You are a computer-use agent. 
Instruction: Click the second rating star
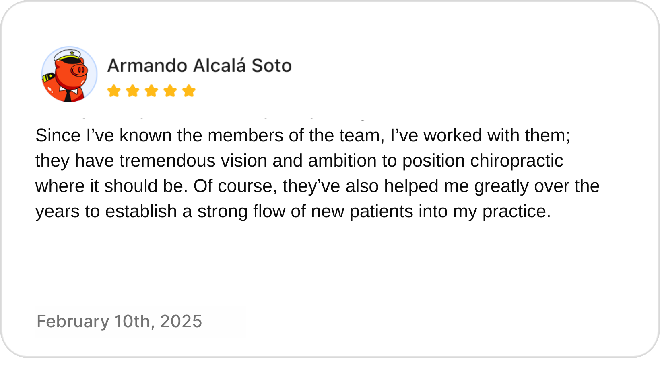(x=132, y=91)
